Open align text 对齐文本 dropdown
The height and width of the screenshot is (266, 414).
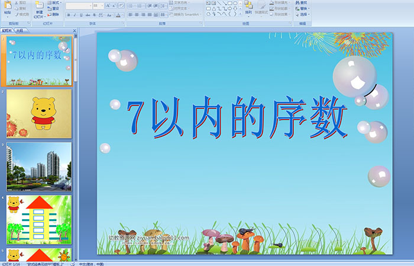click(x=179, y=8)
